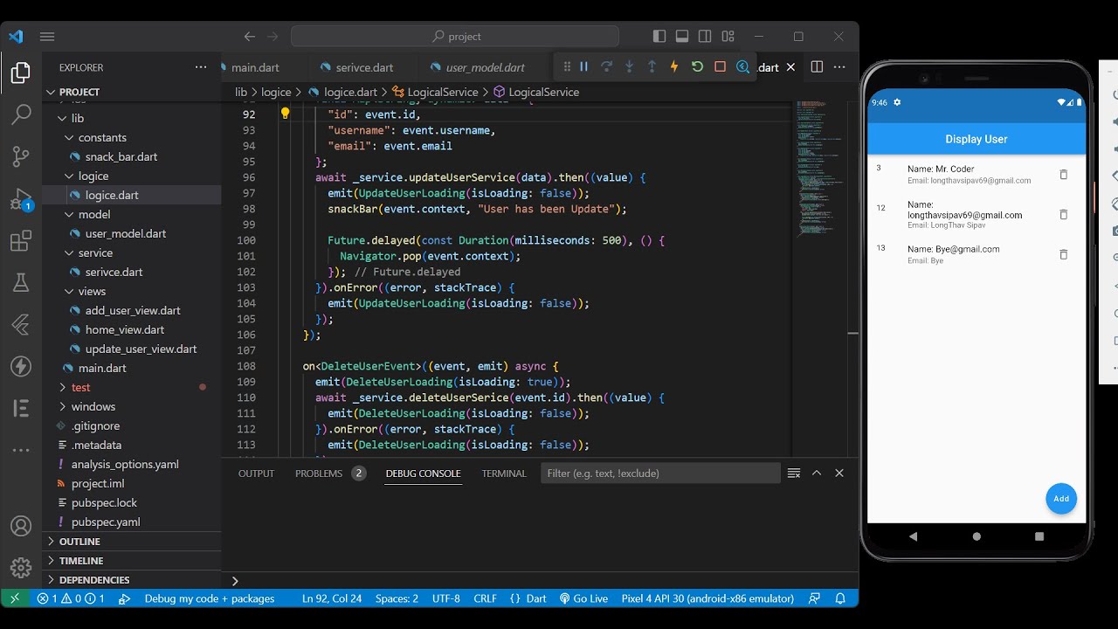The width and height of the screenshot is (1118, 629).
Task: Open the TERMINAL panel tab
Action: pos(504,473)
